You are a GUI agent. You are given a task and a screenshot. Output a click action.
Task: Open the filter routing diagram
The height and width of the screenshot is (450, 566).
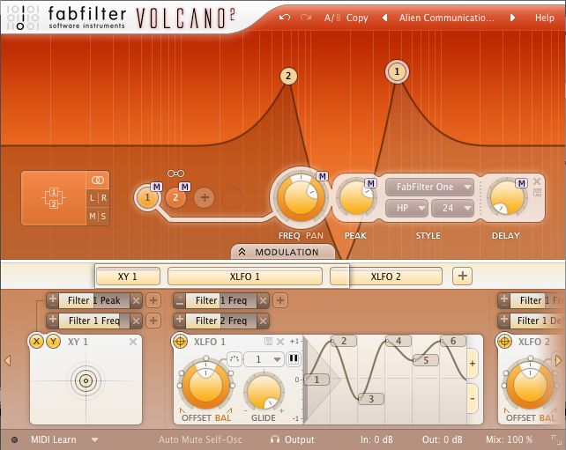(x=54, y=197)
